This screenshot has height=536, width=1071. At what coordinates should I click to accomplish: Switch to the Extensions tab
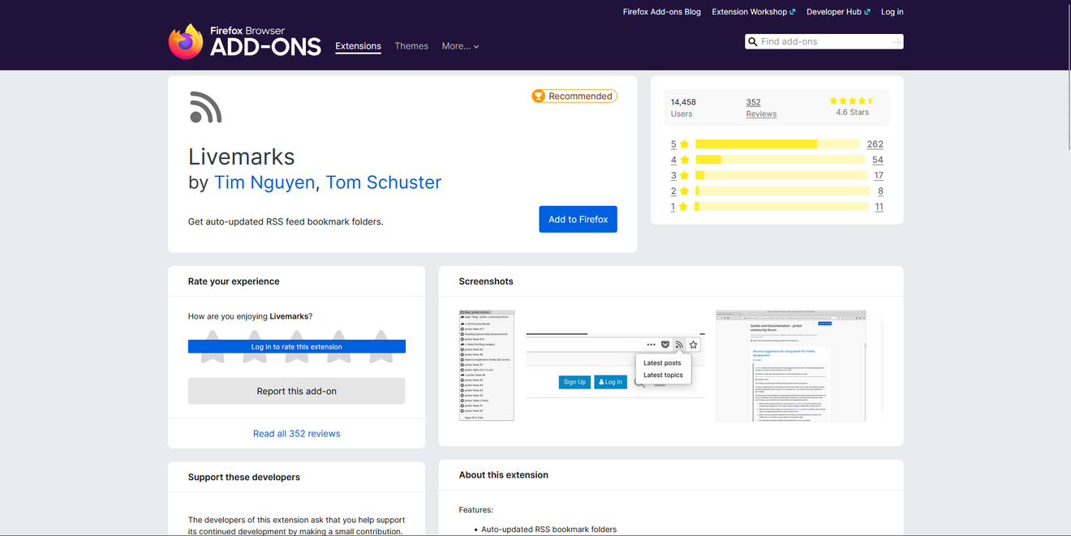(358, 46)
